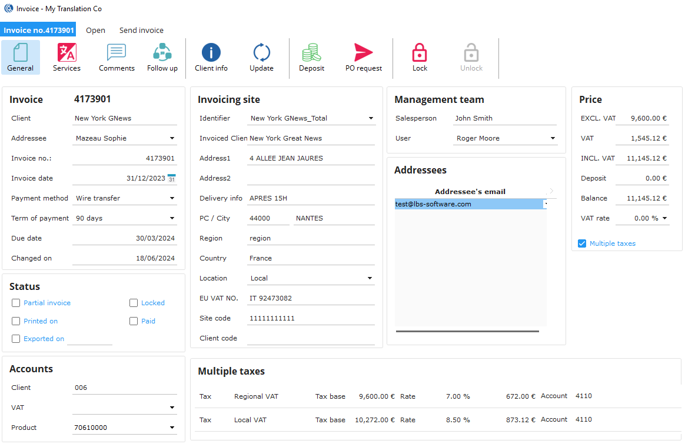The width and height of the screenshot is (685, 444).
Task: Select the Open menu tab
Action: pyautogui.click(x=95, y=30)
